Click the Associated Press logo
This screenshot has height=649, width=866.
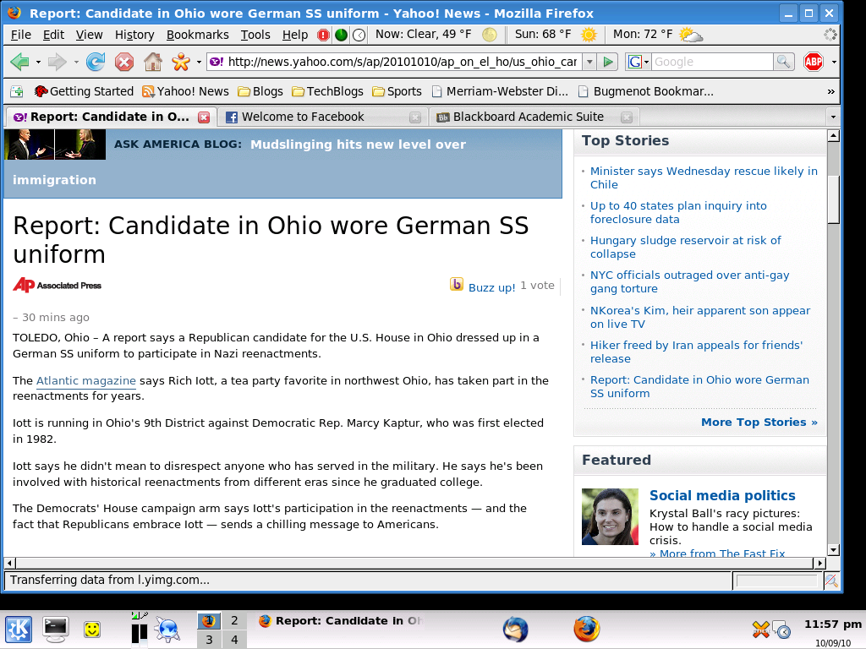point(58,285)
